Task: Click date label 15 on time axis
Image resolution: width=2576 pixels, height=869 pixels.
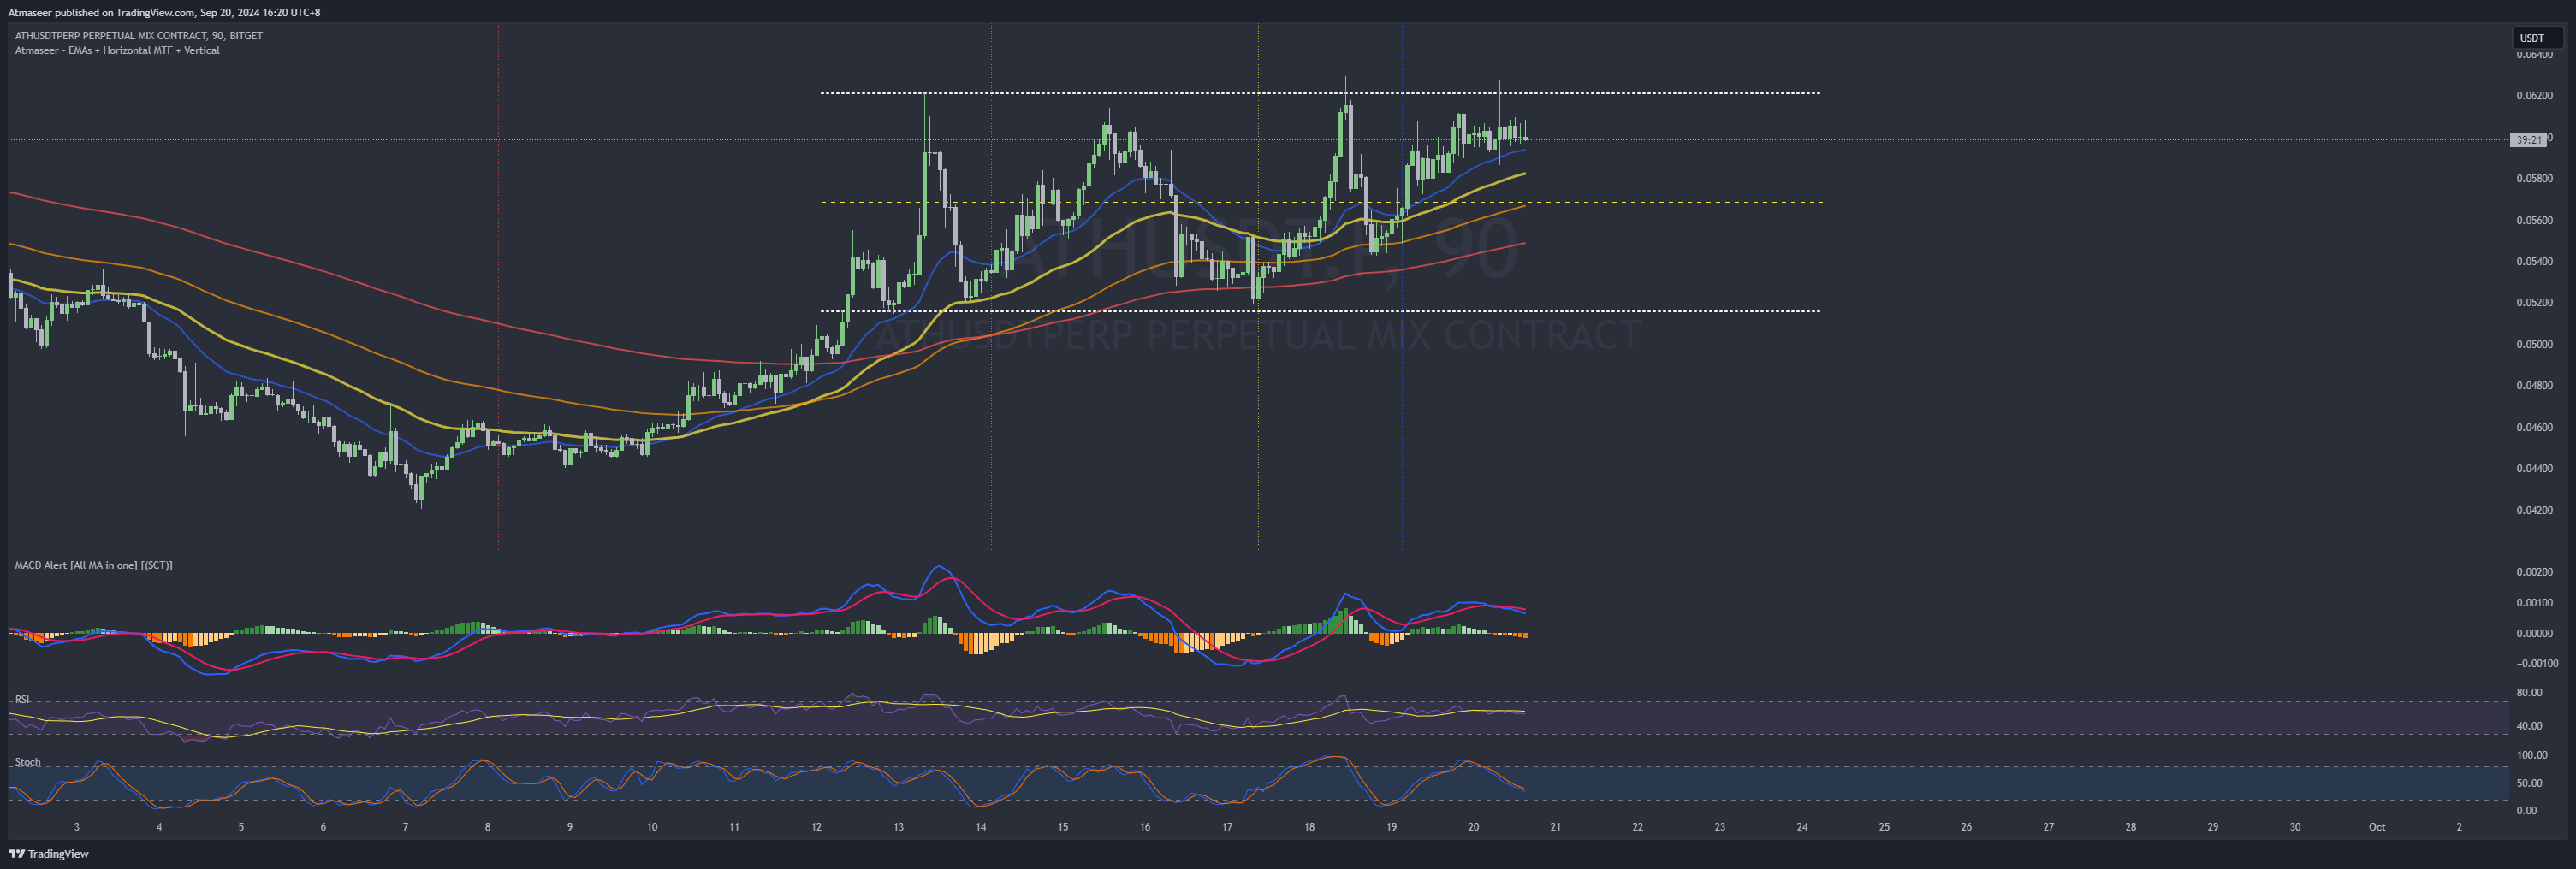Action: (1063, 827)
